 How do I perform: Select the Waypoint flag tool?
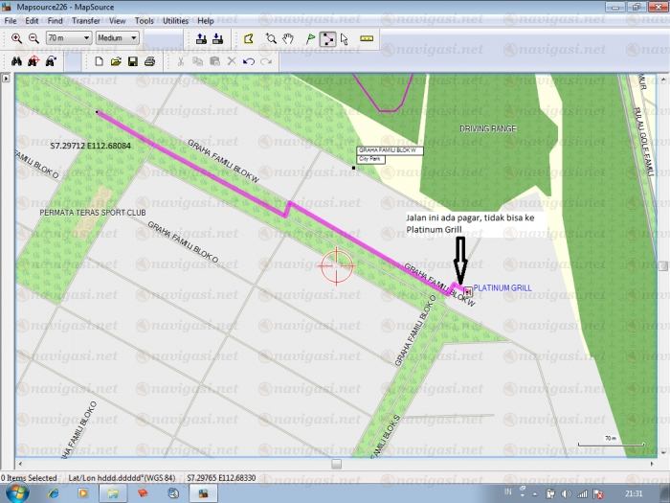309,38
